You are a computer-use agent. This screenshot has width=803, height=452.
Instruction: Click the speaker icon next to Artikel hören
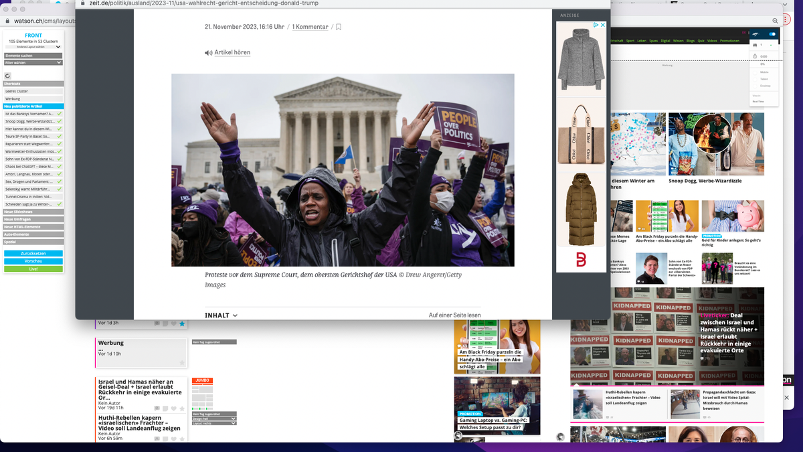pos(208,53)
